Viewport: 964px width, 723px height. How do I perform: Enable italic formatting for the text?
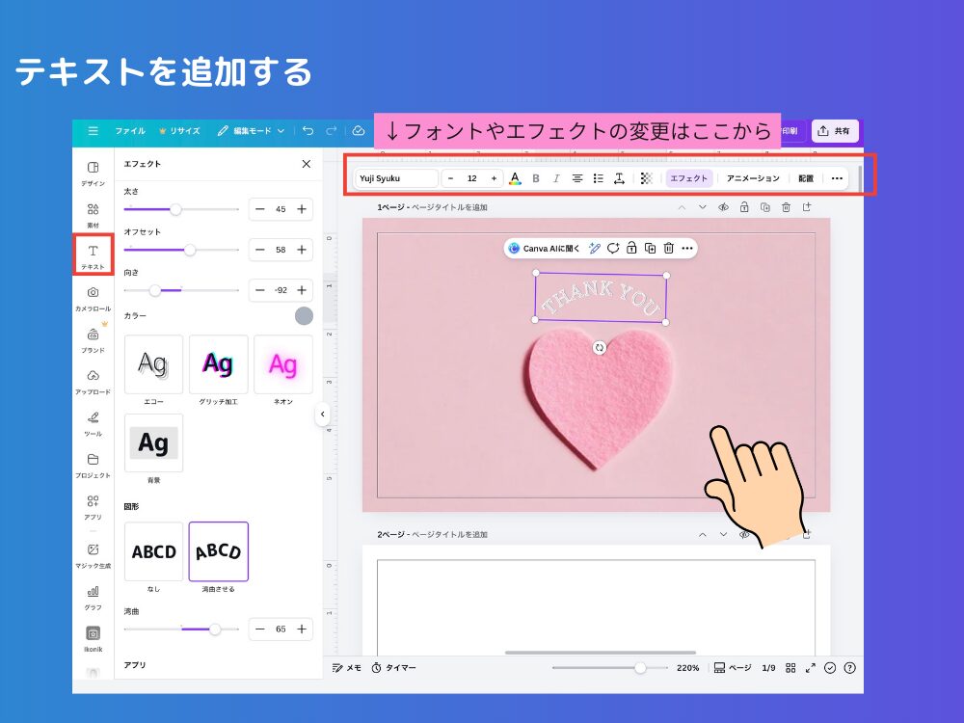[x=556, y=178]
